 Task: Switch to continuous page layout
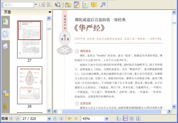coord(125,118)
